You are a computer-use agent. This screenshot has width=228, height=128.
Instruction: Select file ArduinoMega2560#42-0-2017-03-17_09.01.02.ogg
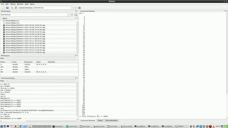click(x=25, y=36)
